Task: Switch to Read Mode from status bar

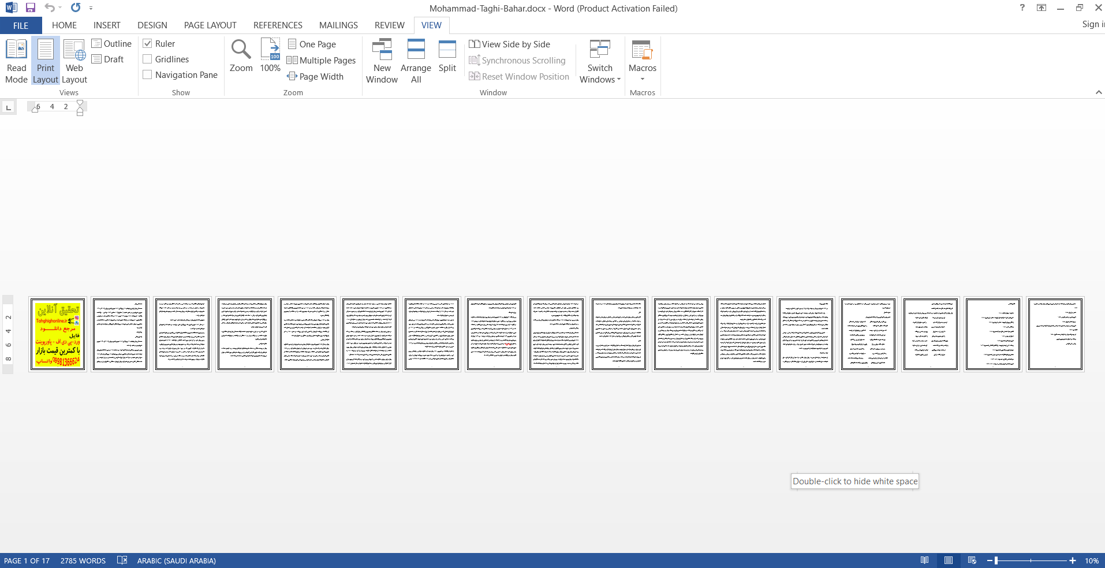Action: click(x=925, y=560)
